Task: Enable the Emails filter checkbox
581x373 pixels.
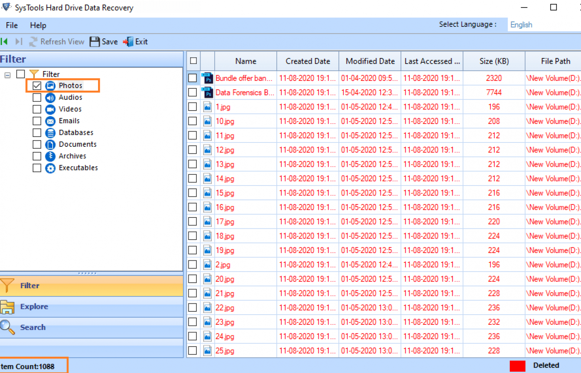Action: tap(37, 121)
